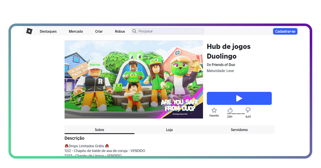
Task: Open the Duolingo game hub thumbnail image
Action: tap(134, 79)
